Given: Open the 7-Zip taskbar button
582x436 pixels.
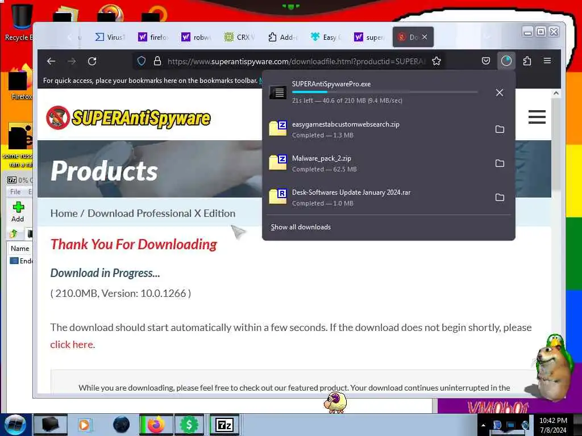Looking at the screenshot, I should click(x=224, y=425).
